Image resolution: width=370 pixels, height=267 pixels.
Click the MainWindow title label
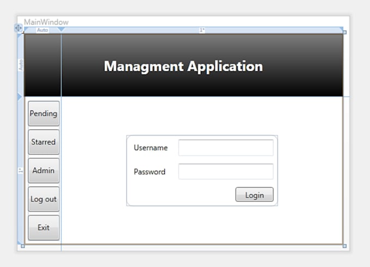click(x=46, y=22)
